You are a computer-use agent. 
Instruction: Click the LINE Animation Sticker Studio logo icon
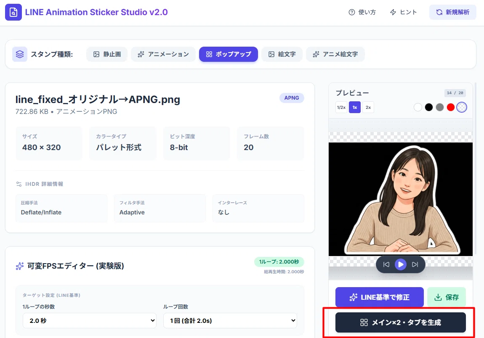[x=13, y=12]
